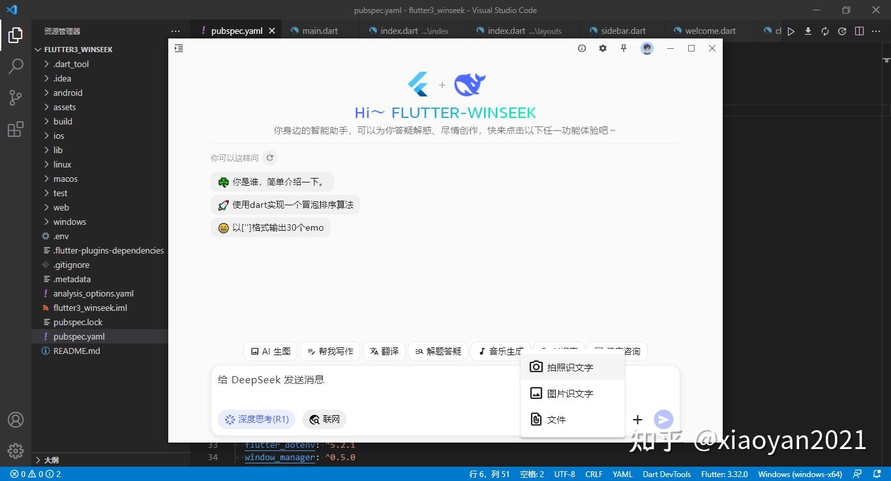Screen dimensions: 891x481
Task: Open the Search panel in VS Code
Action: pyautogui.click(x=16, y=66)
